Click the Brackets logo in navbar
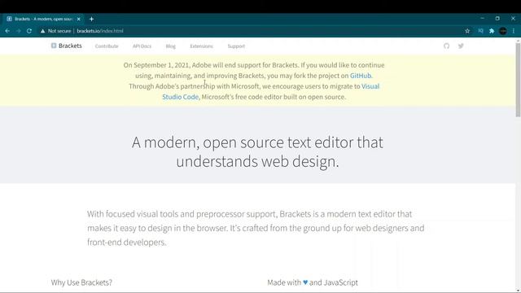521x293 pixels. [66, 46]
